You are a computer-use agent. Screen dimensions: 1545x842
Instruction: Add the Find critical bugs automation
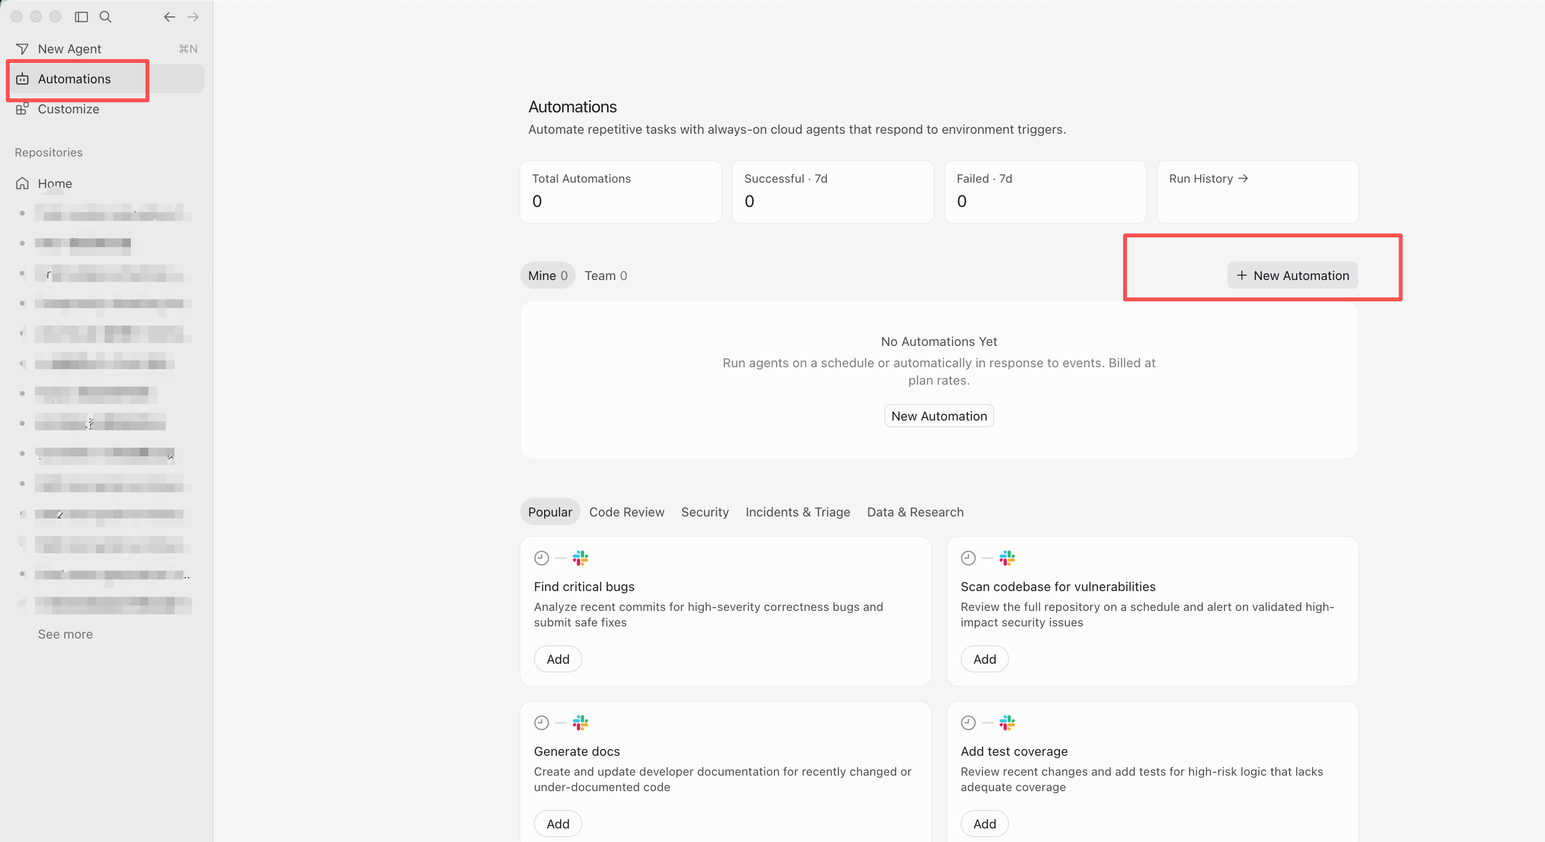[x=558, y=658]
